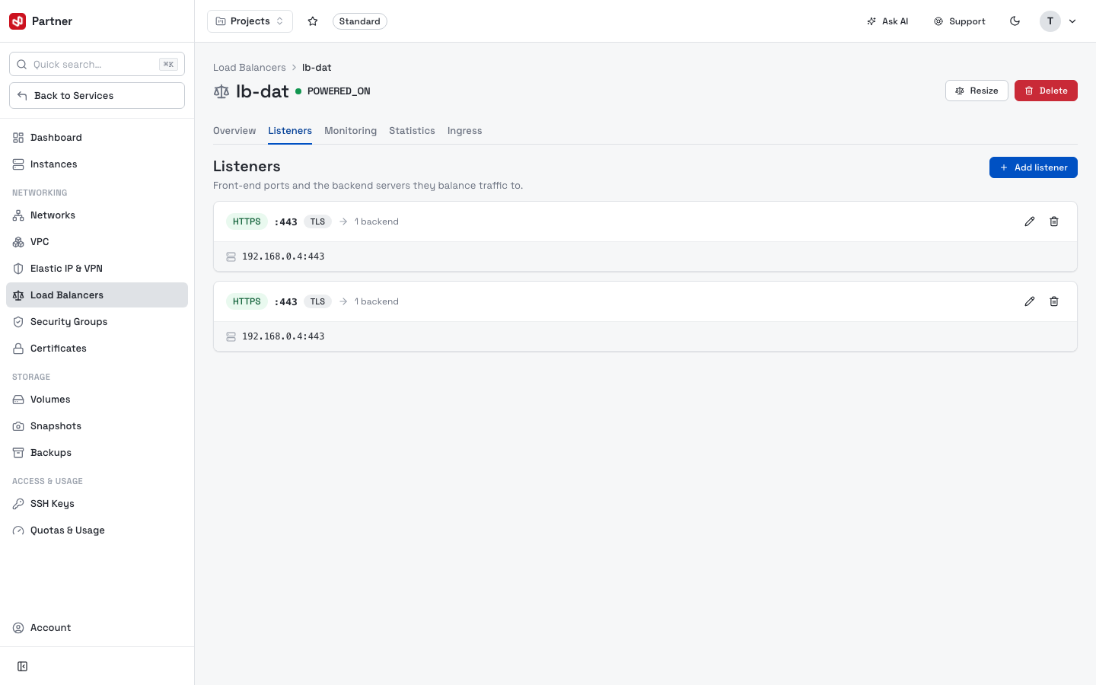Edit the first HTTPS :443 listener

(1030, 221)
